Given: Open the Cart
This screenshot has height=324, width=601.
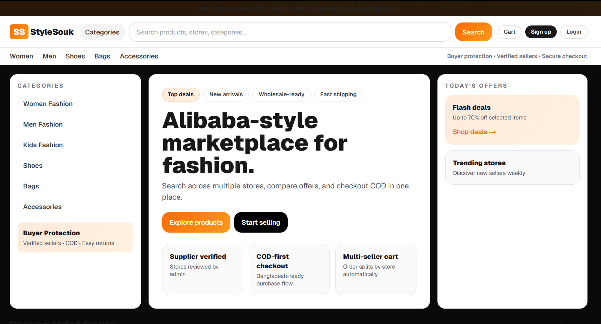Looking at the screenshot, I should [509, 32].
